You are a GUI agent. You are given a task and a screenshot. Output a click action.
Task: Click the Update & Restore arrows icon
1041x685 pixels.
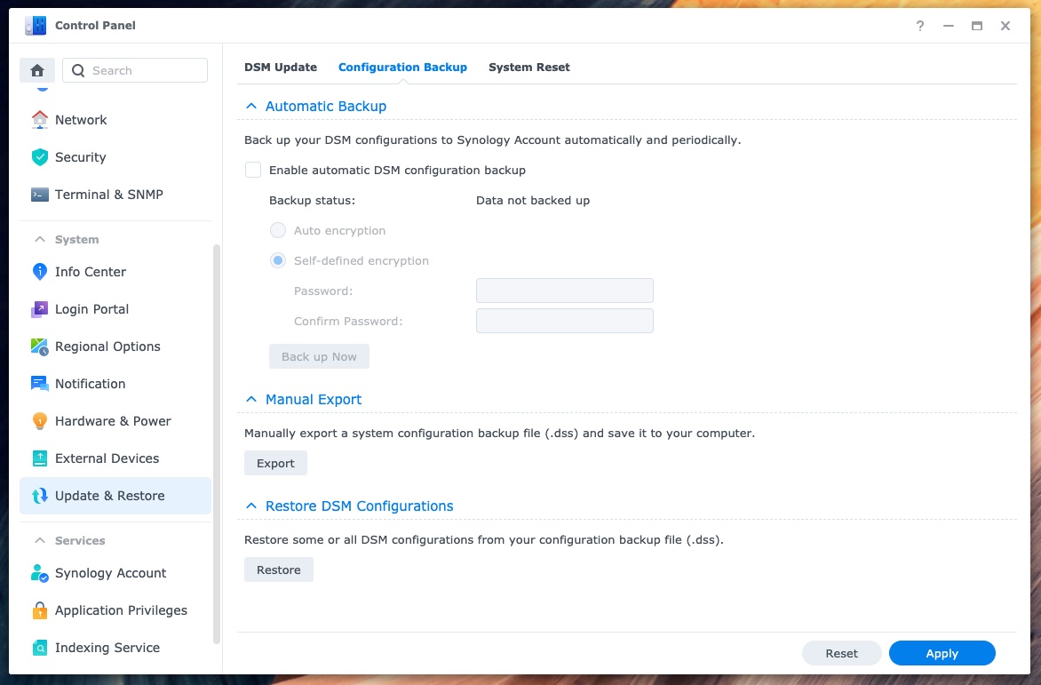tap(40, 496)
